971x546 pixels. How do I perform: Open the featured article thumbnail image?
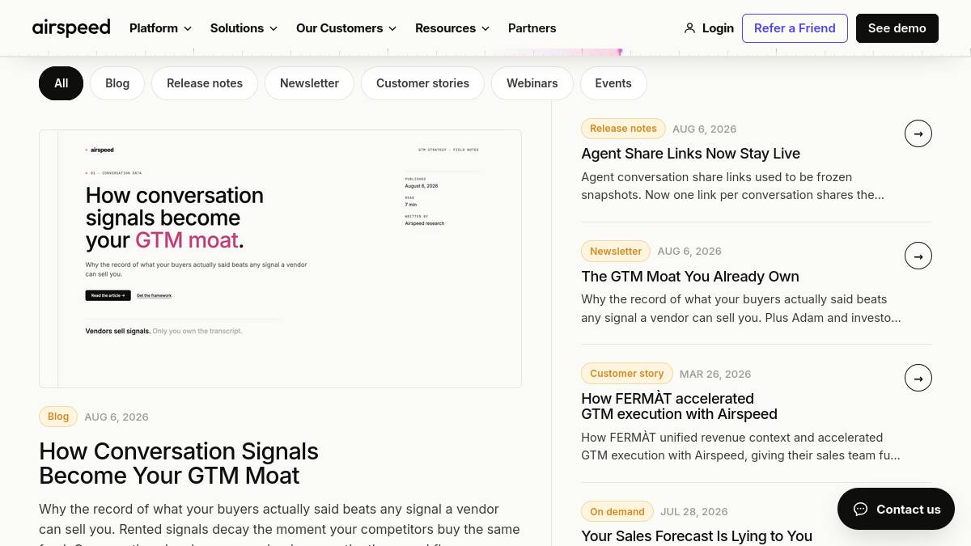280,259
